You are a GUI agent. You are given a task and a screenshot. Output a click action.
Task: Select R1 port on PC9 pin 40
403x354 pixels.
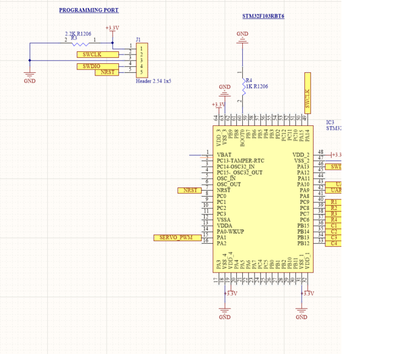[333, 202]
